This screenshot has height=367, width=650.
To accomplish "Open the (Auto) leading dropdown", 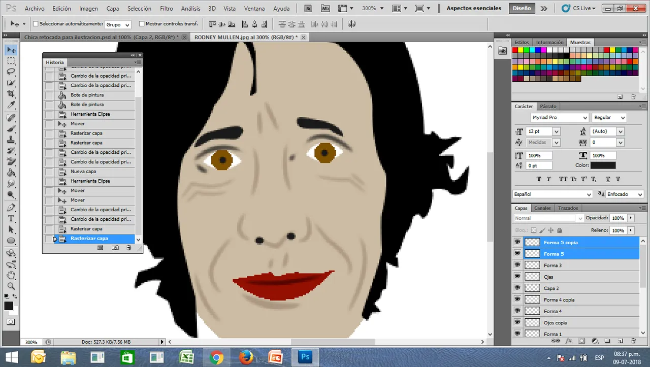I will coord(620,131).
